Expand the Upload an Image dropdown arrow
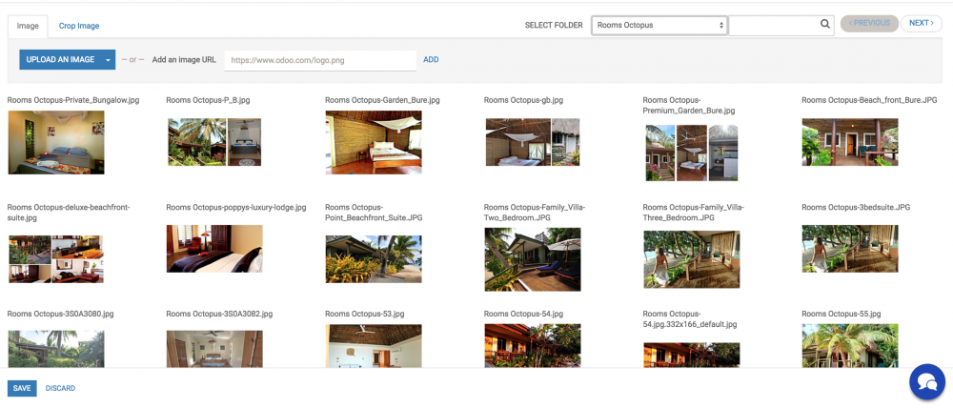This screenshot has height=408, width=953. point(108,60)
